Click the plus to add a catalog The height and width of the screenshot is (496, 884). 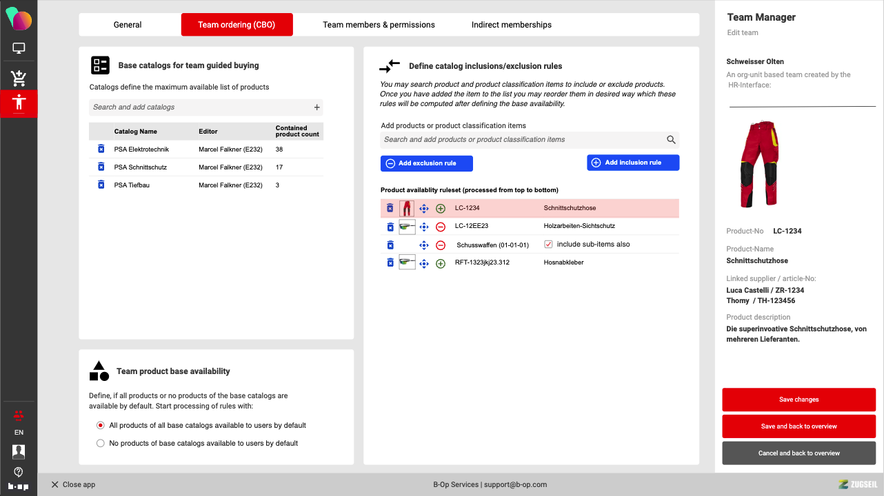(x=317, y=107)
